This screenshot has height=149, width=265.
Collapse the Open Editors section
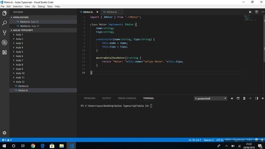click(x=43, y=17)
